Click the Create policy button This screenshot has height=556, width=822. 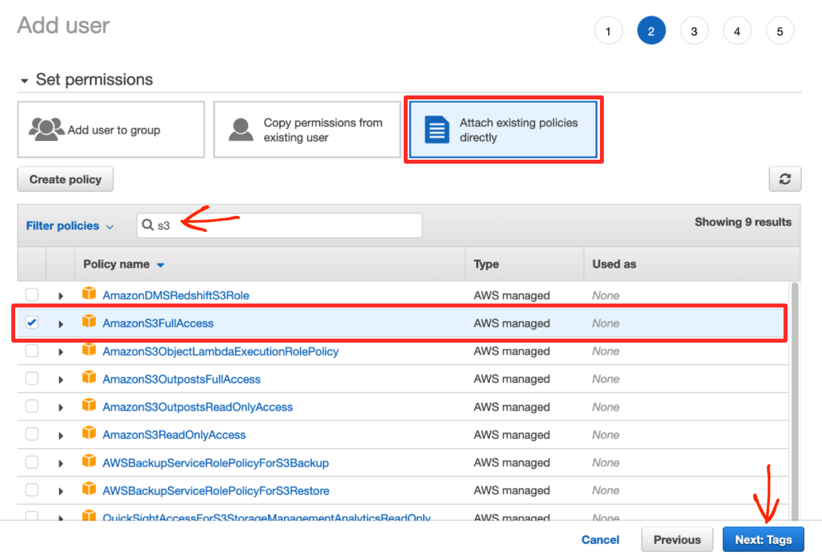[x=64, y=179]
